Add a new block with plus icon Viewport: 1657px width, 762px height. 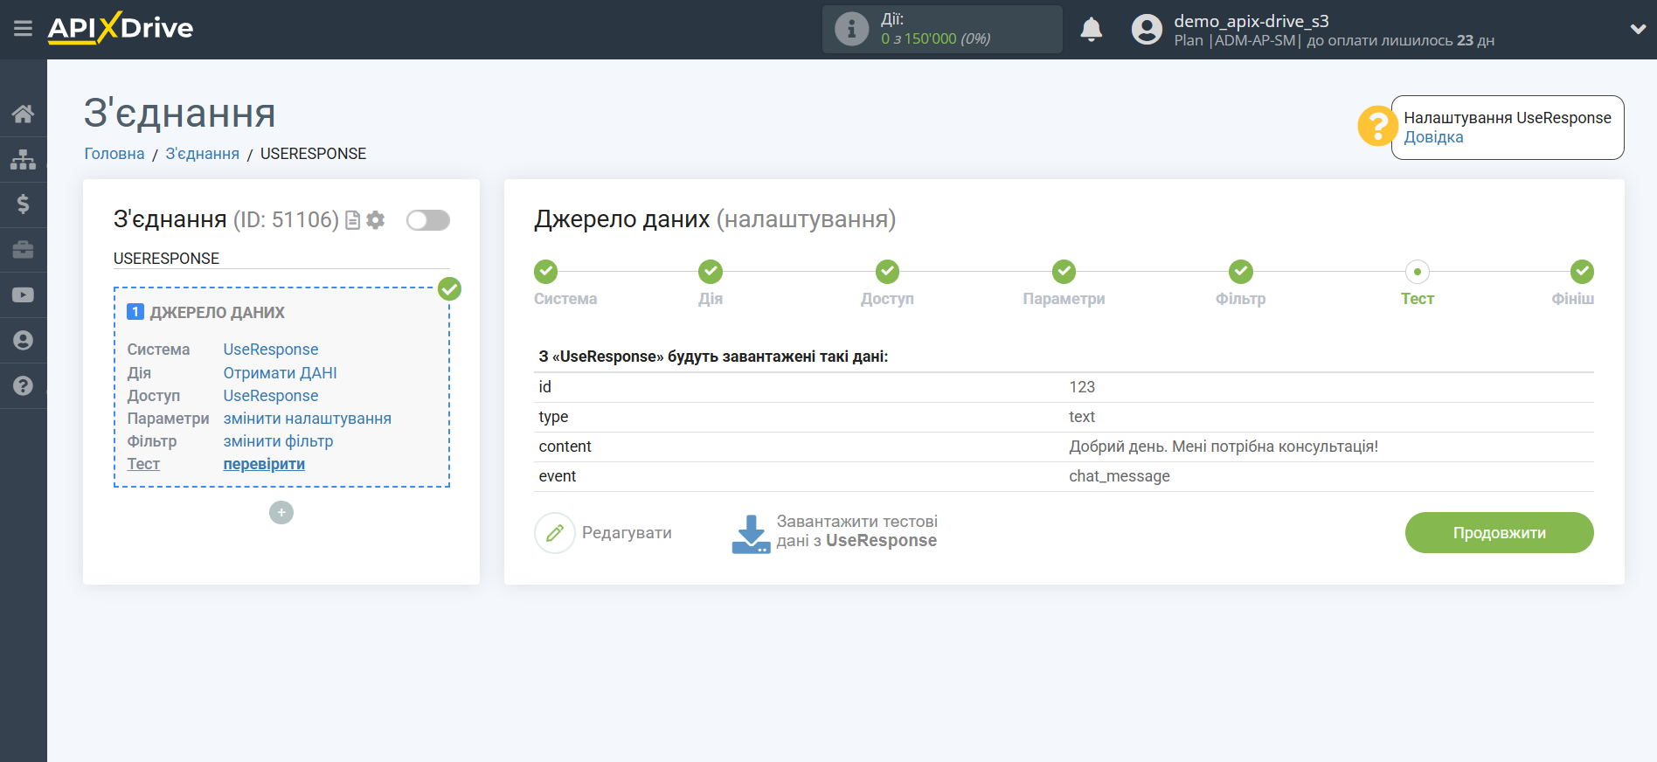pos(281,512)
